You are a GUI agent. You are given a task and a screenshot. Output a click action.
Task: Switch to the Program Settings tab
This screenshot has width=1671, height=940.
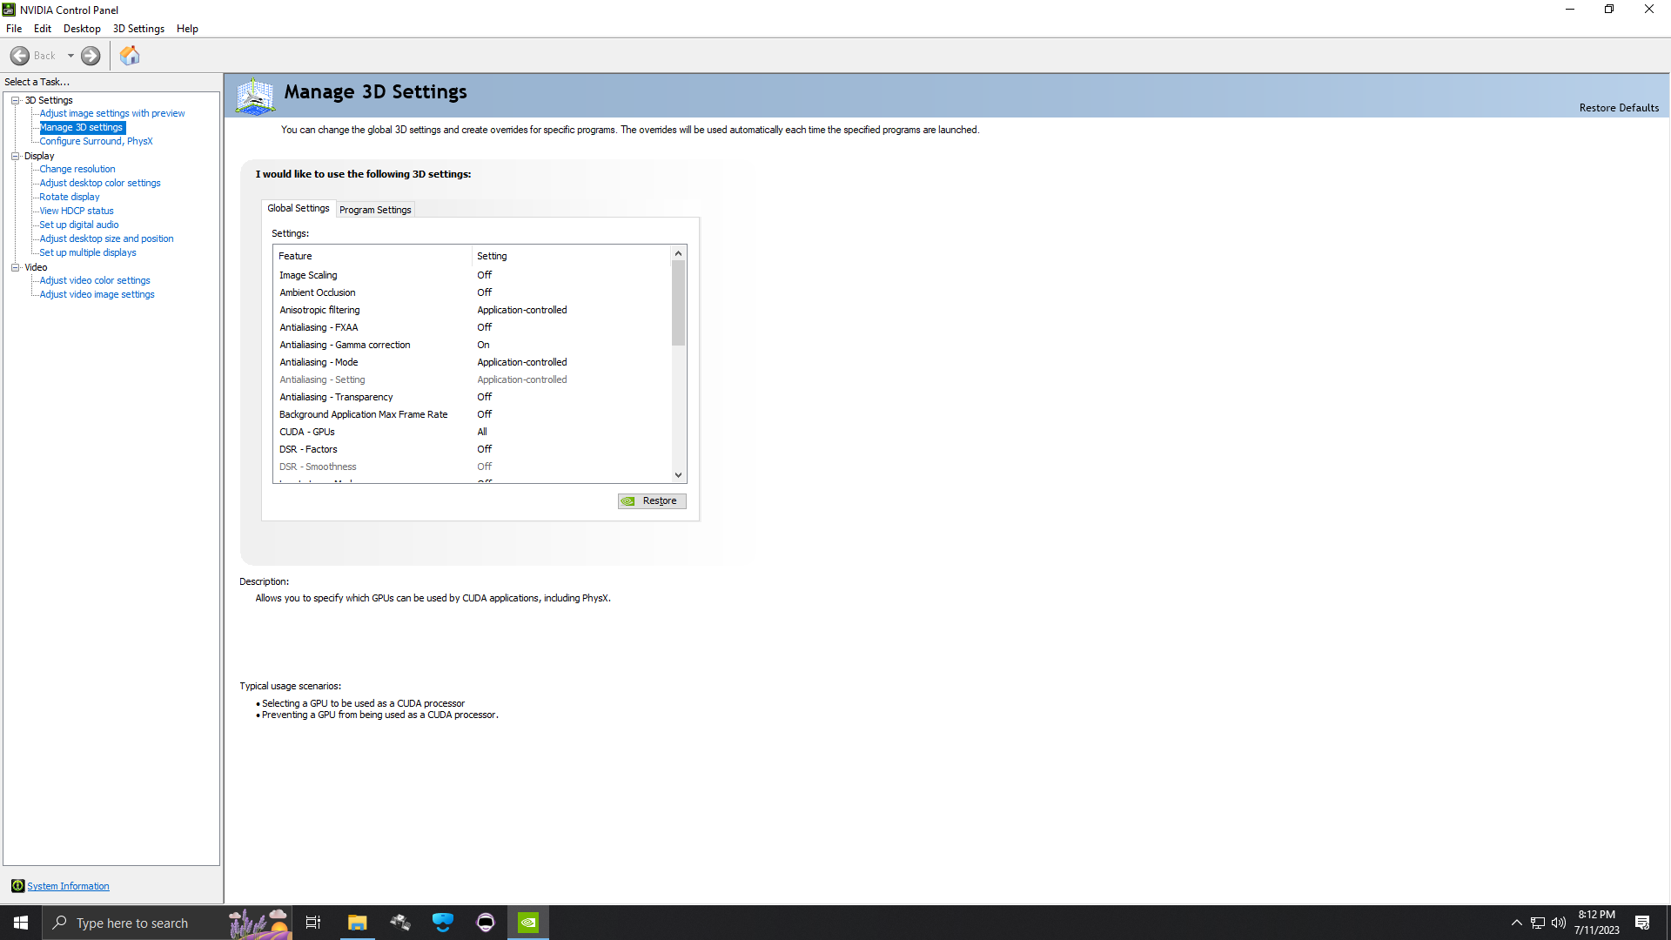tap(375, 210)
